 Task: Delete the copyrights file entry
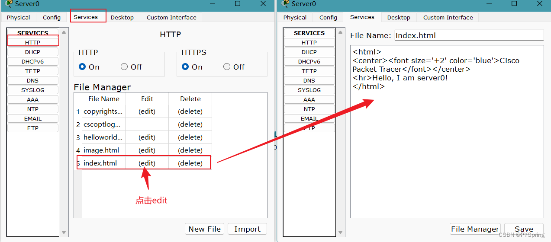[x=190, y=111]
